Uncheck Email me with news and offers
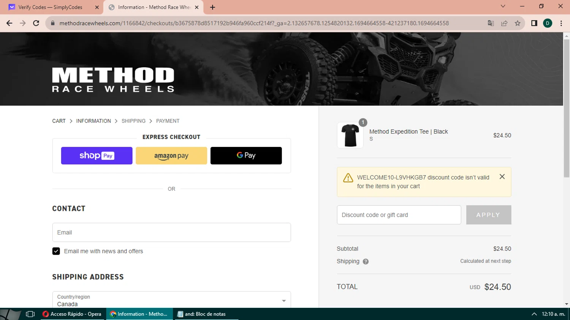 pos(56,251)
